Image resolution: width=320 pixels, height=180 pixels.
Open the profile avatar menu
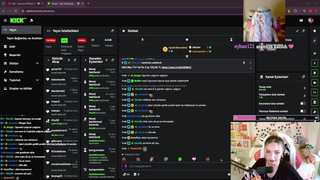tap(311, 20)
